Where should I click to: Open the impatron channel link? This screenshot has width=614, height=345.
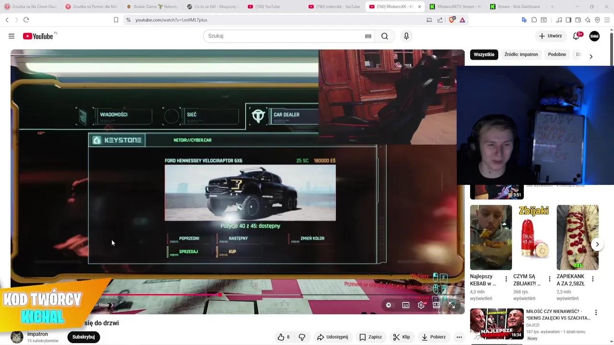click(x=37, y=334)
